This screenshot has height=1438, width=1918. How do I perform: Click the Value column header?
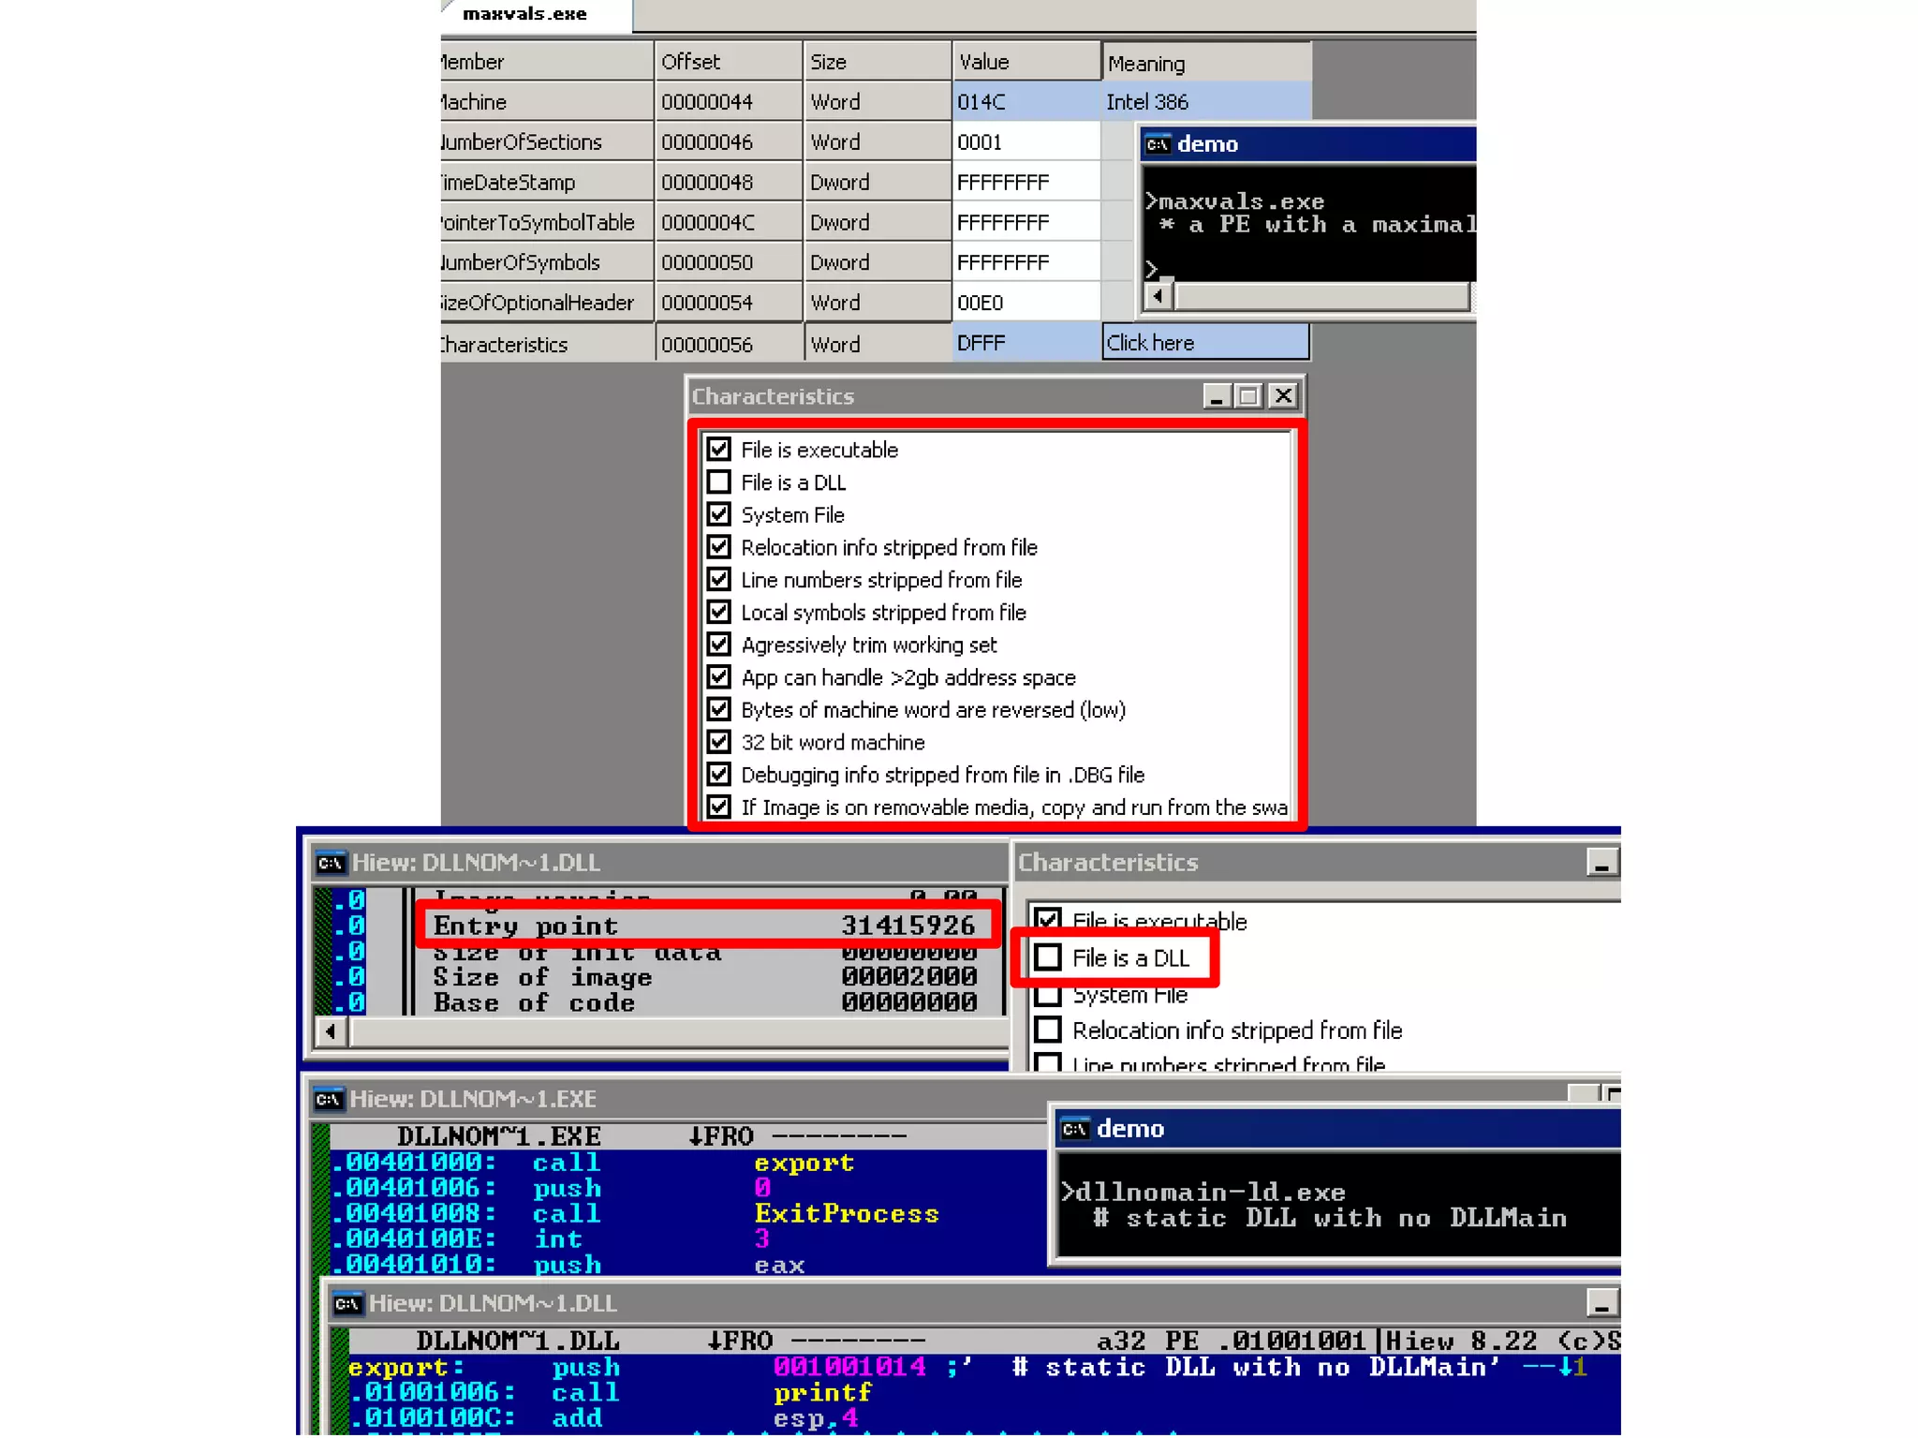point(1025,62)
